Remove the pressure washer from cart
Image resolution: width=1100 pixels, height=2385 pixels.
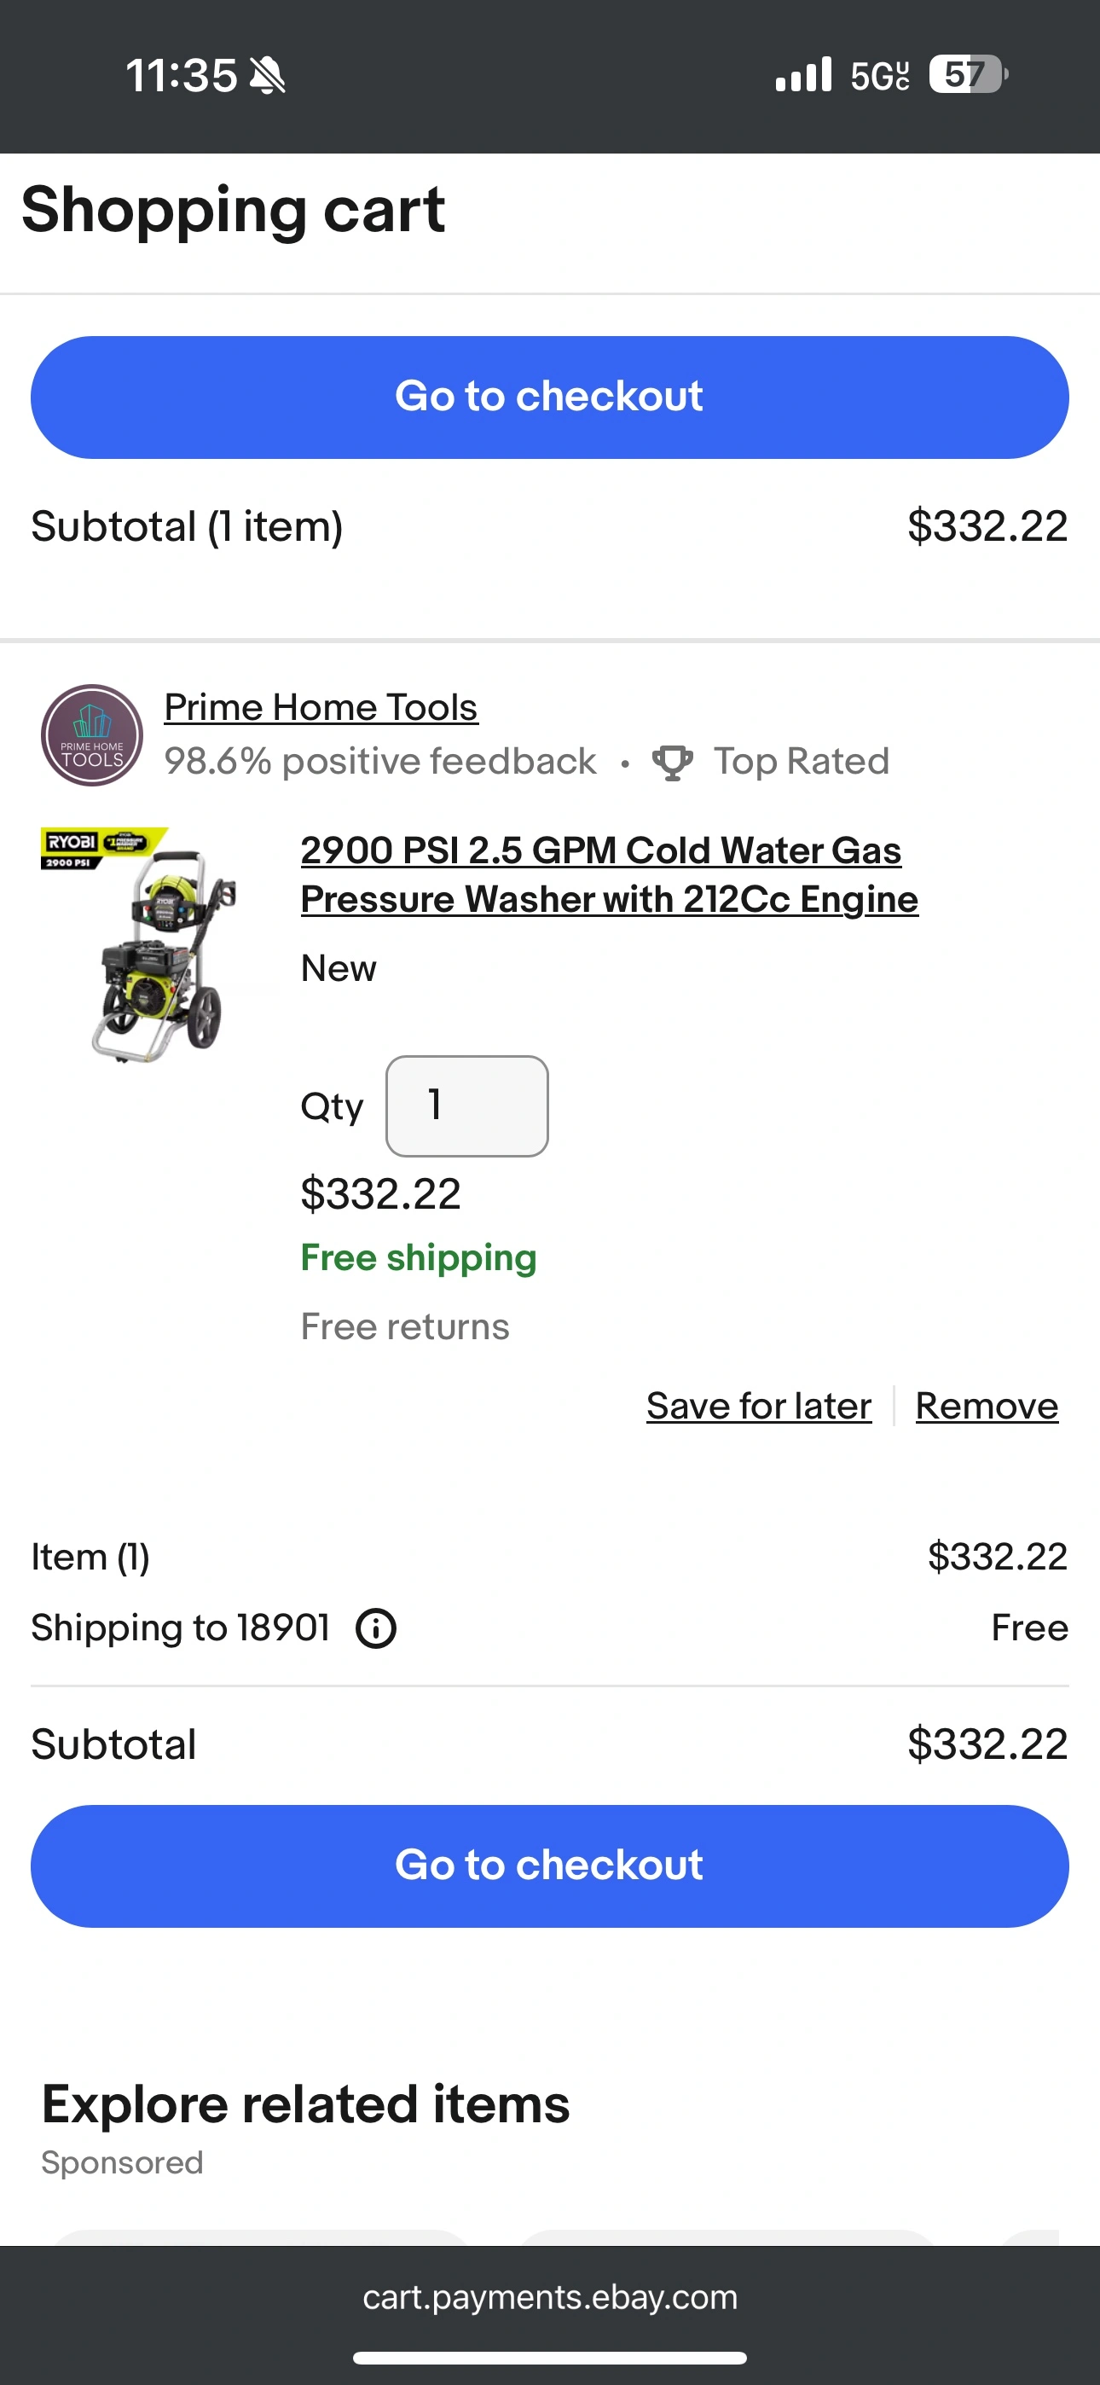point(987,1406)
